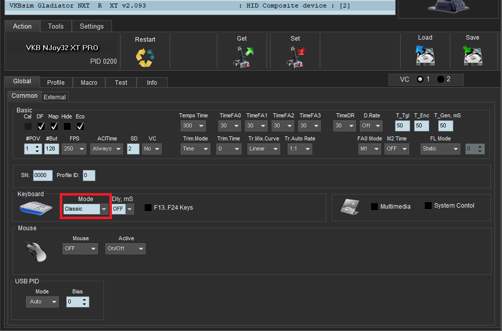502x331 pixels.
Task: Open the Tempo Time dropdown
Action: point(193,126)
